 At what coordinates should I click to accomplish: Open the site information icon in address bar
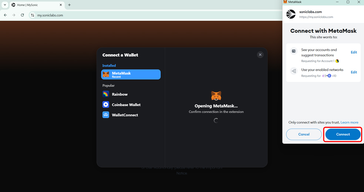pyautogui.click(x=33, y=15)
